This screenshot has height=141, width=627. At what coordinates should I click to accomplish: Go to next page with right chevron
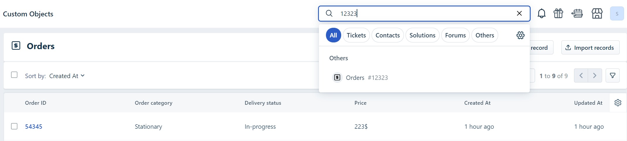point(595,76)
